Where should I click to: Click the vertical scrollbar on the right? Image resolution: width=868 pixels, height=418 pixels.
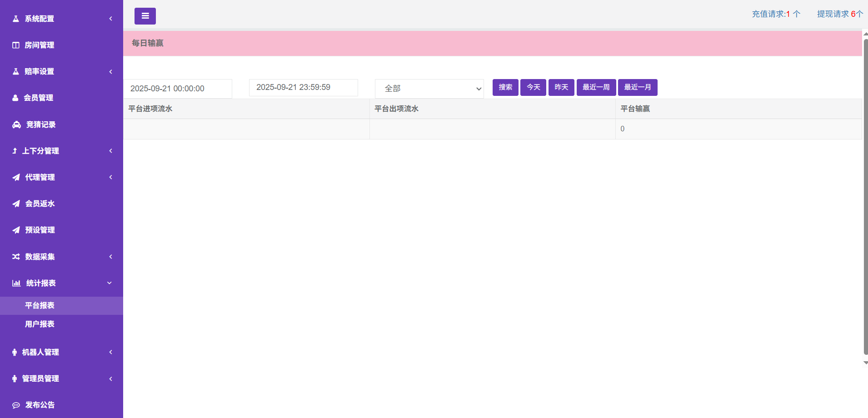pos(865,195)
